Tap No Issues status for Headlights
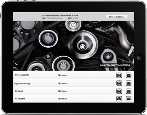Screen dimensions: 147x115 tap(63, 99)
